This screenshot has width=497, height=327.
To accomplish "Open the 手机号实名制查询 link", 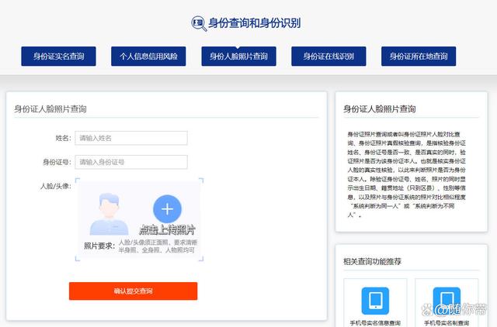I will (x=446, y=322).
